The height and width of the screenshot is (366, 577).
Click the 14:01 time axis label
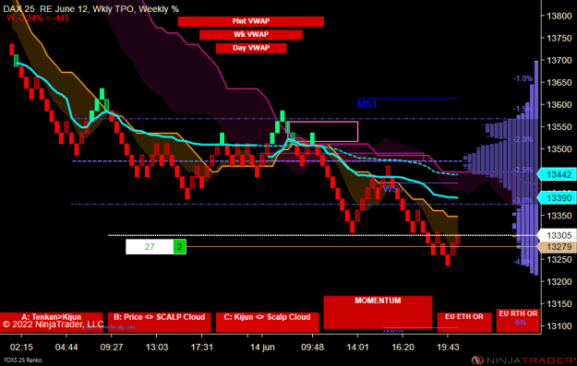click(357, 348)
